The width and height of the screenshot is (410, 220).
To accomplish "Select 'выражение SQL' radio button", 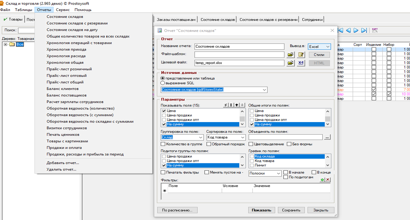I will click(x=163, y=83).
